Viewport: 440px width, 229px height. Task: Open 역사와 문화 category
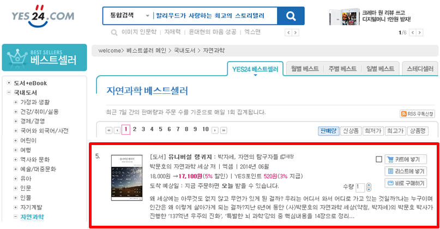[35, 159]
